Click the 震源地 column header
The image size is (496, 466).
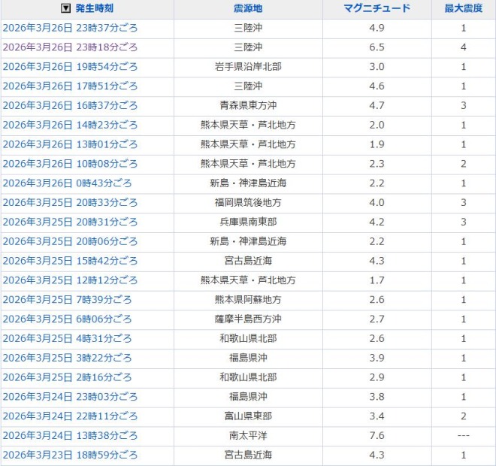pos(248,8)
